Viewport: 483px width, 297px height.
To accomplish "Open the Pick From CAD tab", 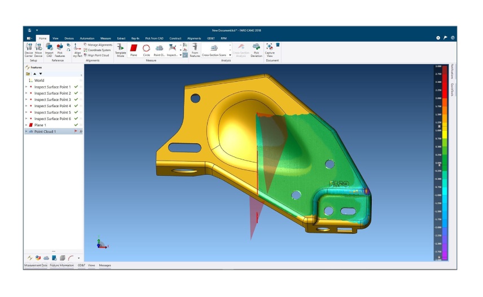I will [x=155, y=38].
